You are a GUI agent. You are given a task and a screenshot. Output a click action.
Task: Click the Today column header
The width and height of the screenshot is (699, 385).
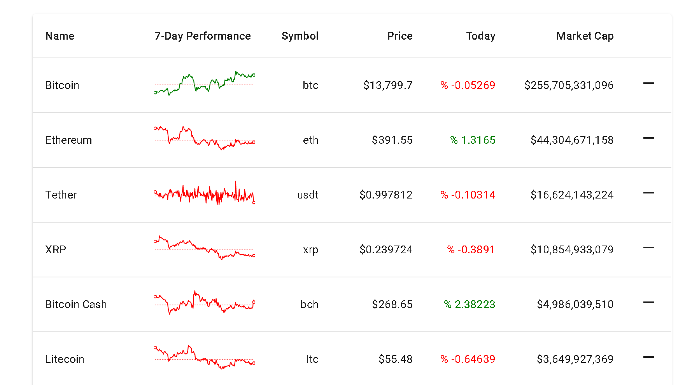coord(481,36)
